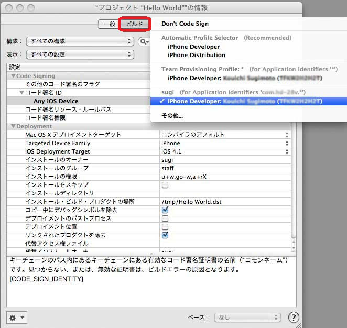Click the help question mark button
Screen dimensions: 347x328
point(294,318)
